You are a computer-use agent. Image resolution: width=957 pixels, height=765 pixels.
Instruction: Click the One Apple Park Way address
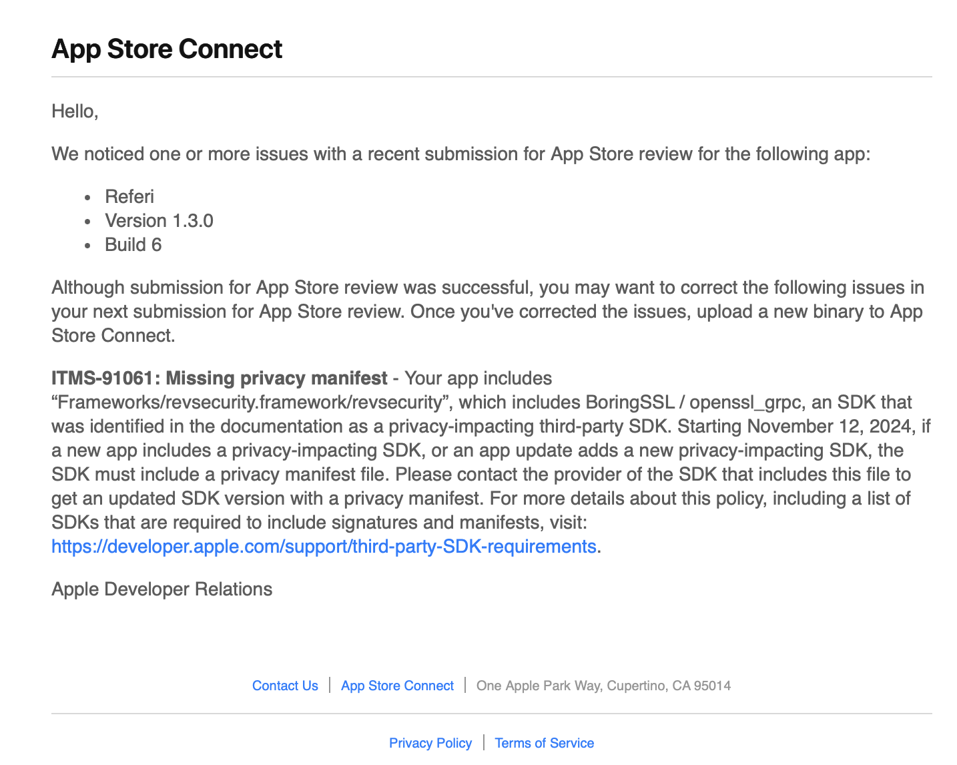(603, 686)
